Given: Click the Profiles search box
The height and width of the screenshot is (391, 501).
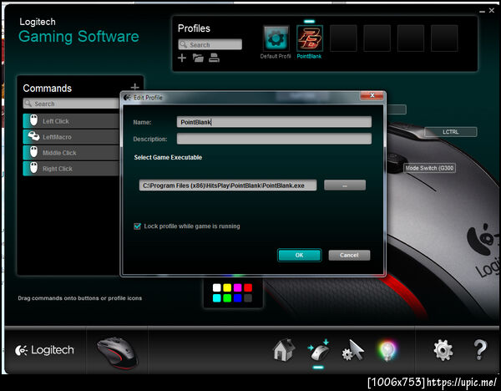Looking at the screenshot, I should point(210,44).
